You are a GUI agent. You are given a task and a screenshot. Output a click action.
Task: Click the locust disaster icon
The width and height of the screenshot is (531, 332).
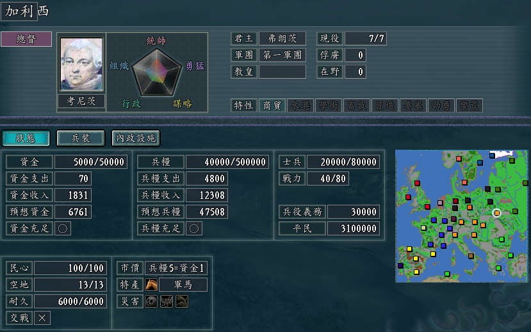(x=167, y=301)
